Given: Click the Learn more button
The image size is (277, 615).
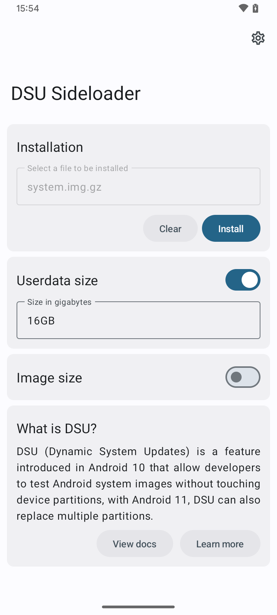Looking at the screenshot, I should coord(220,544).
